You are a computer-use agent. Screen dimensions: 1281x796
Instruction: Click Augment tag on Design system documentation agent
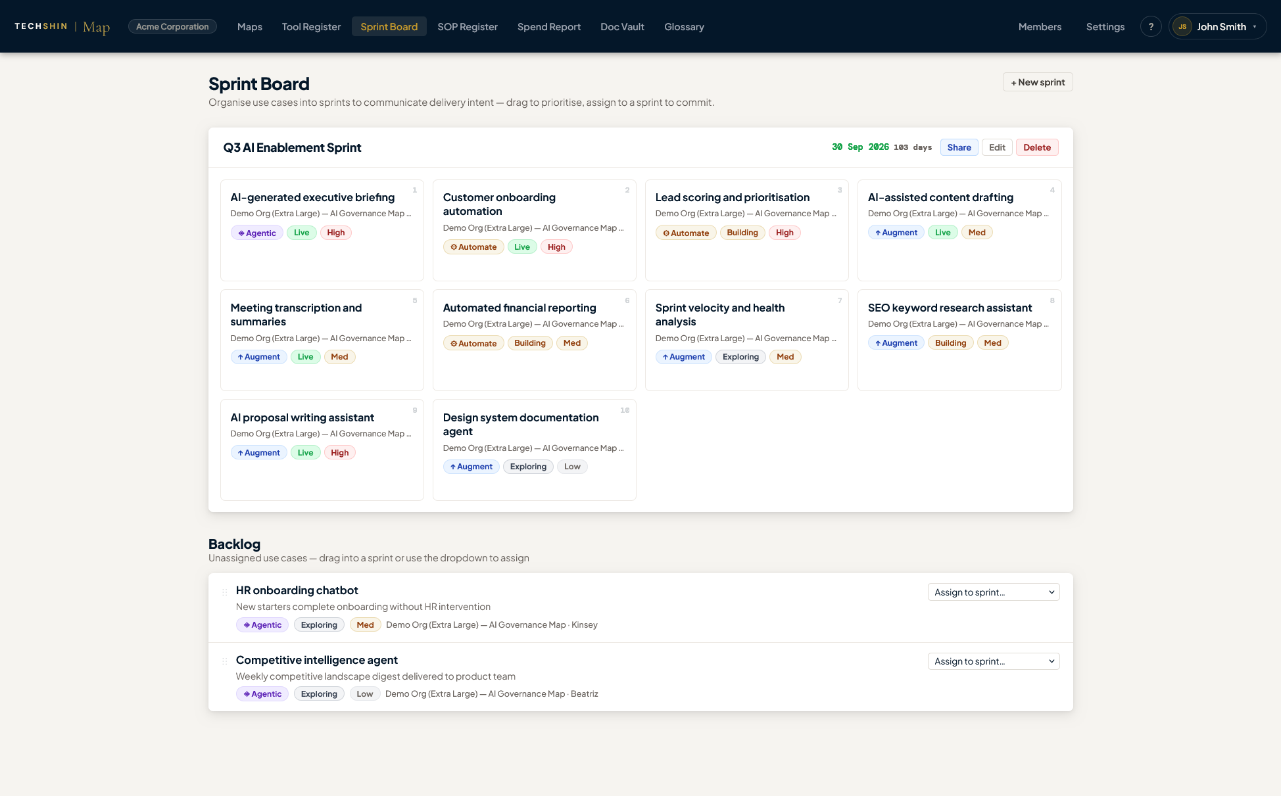[x=471, y=467]
